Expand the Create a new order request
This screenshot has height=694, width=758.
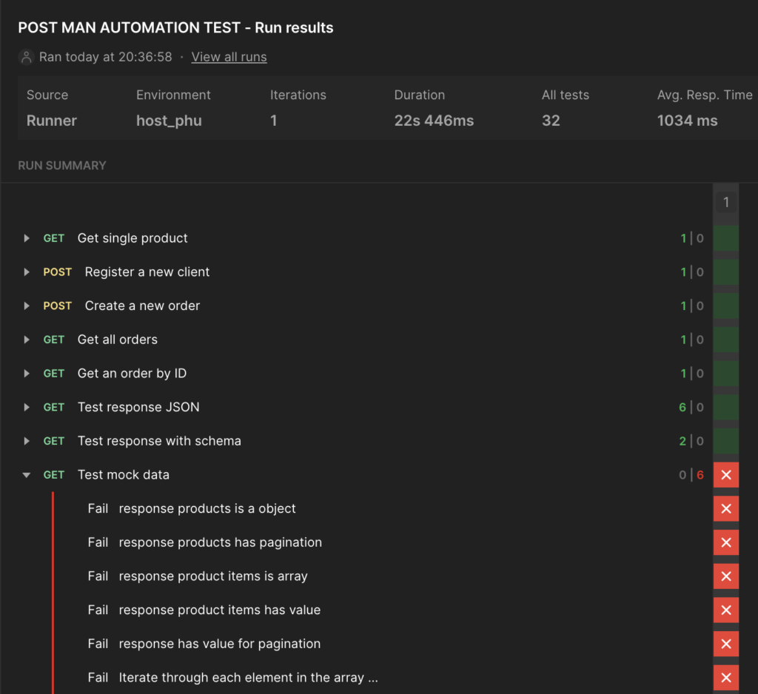click(27, 306)
